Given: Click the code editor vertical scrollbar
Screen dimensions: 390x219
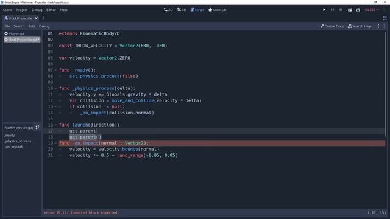Looking at the screenshot, I should (386, 85).
